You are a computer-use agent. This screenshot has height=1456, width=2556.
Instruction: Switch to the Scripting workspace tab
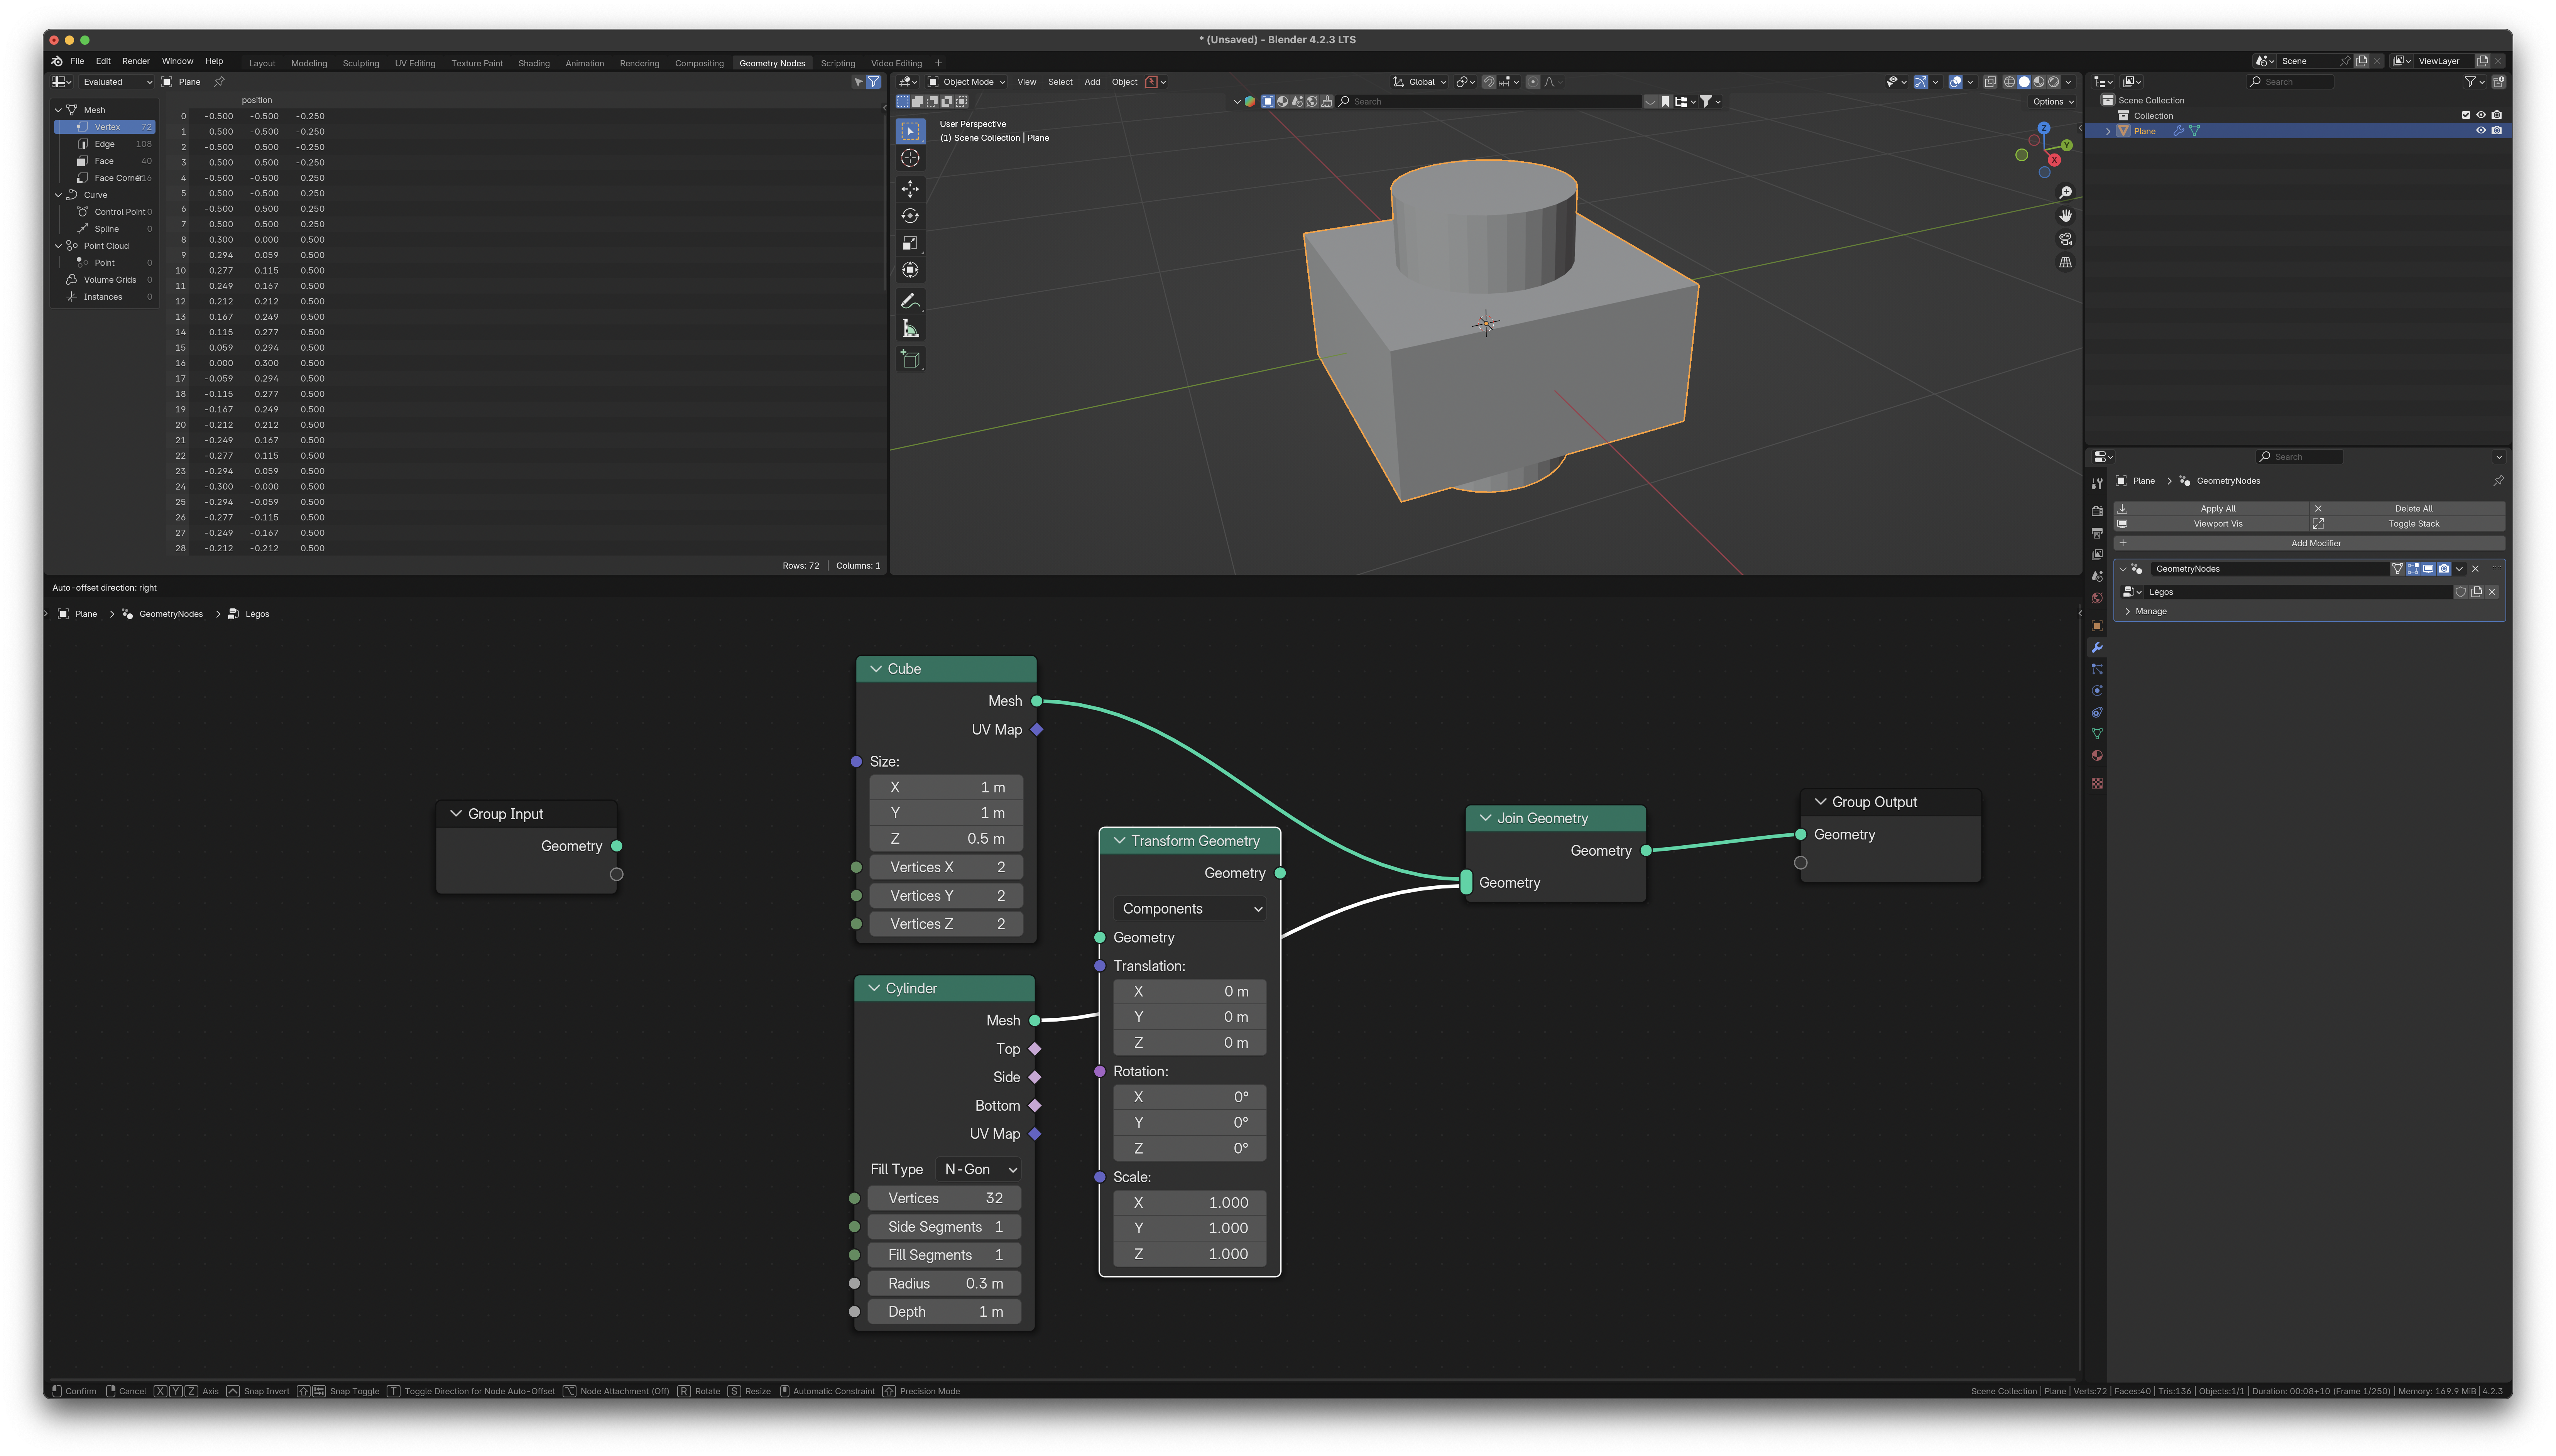[838, 63]
